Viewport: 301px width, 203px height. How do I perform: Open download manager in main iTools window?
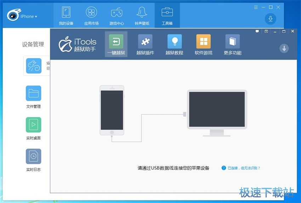tap(271, 19)
